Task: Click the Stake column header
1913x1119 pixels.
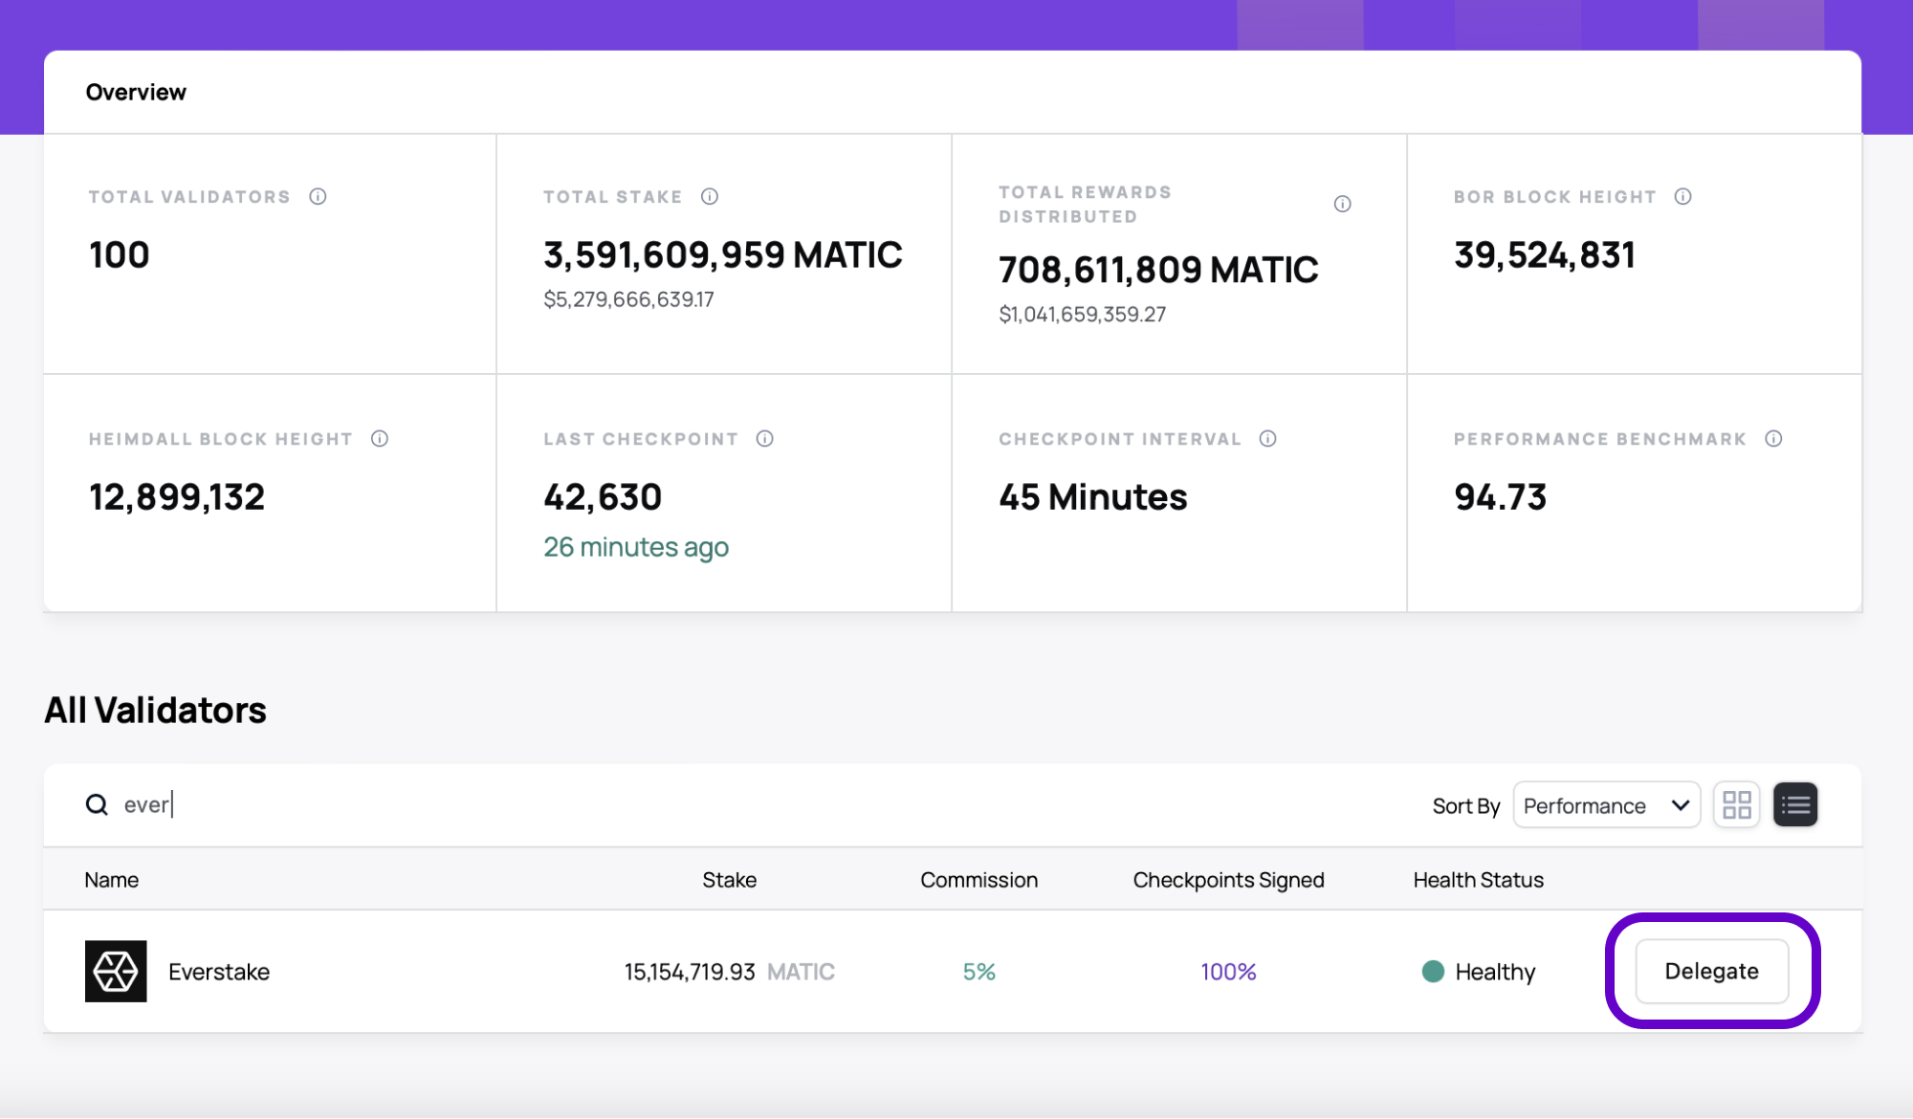Action: pos(730,880)
